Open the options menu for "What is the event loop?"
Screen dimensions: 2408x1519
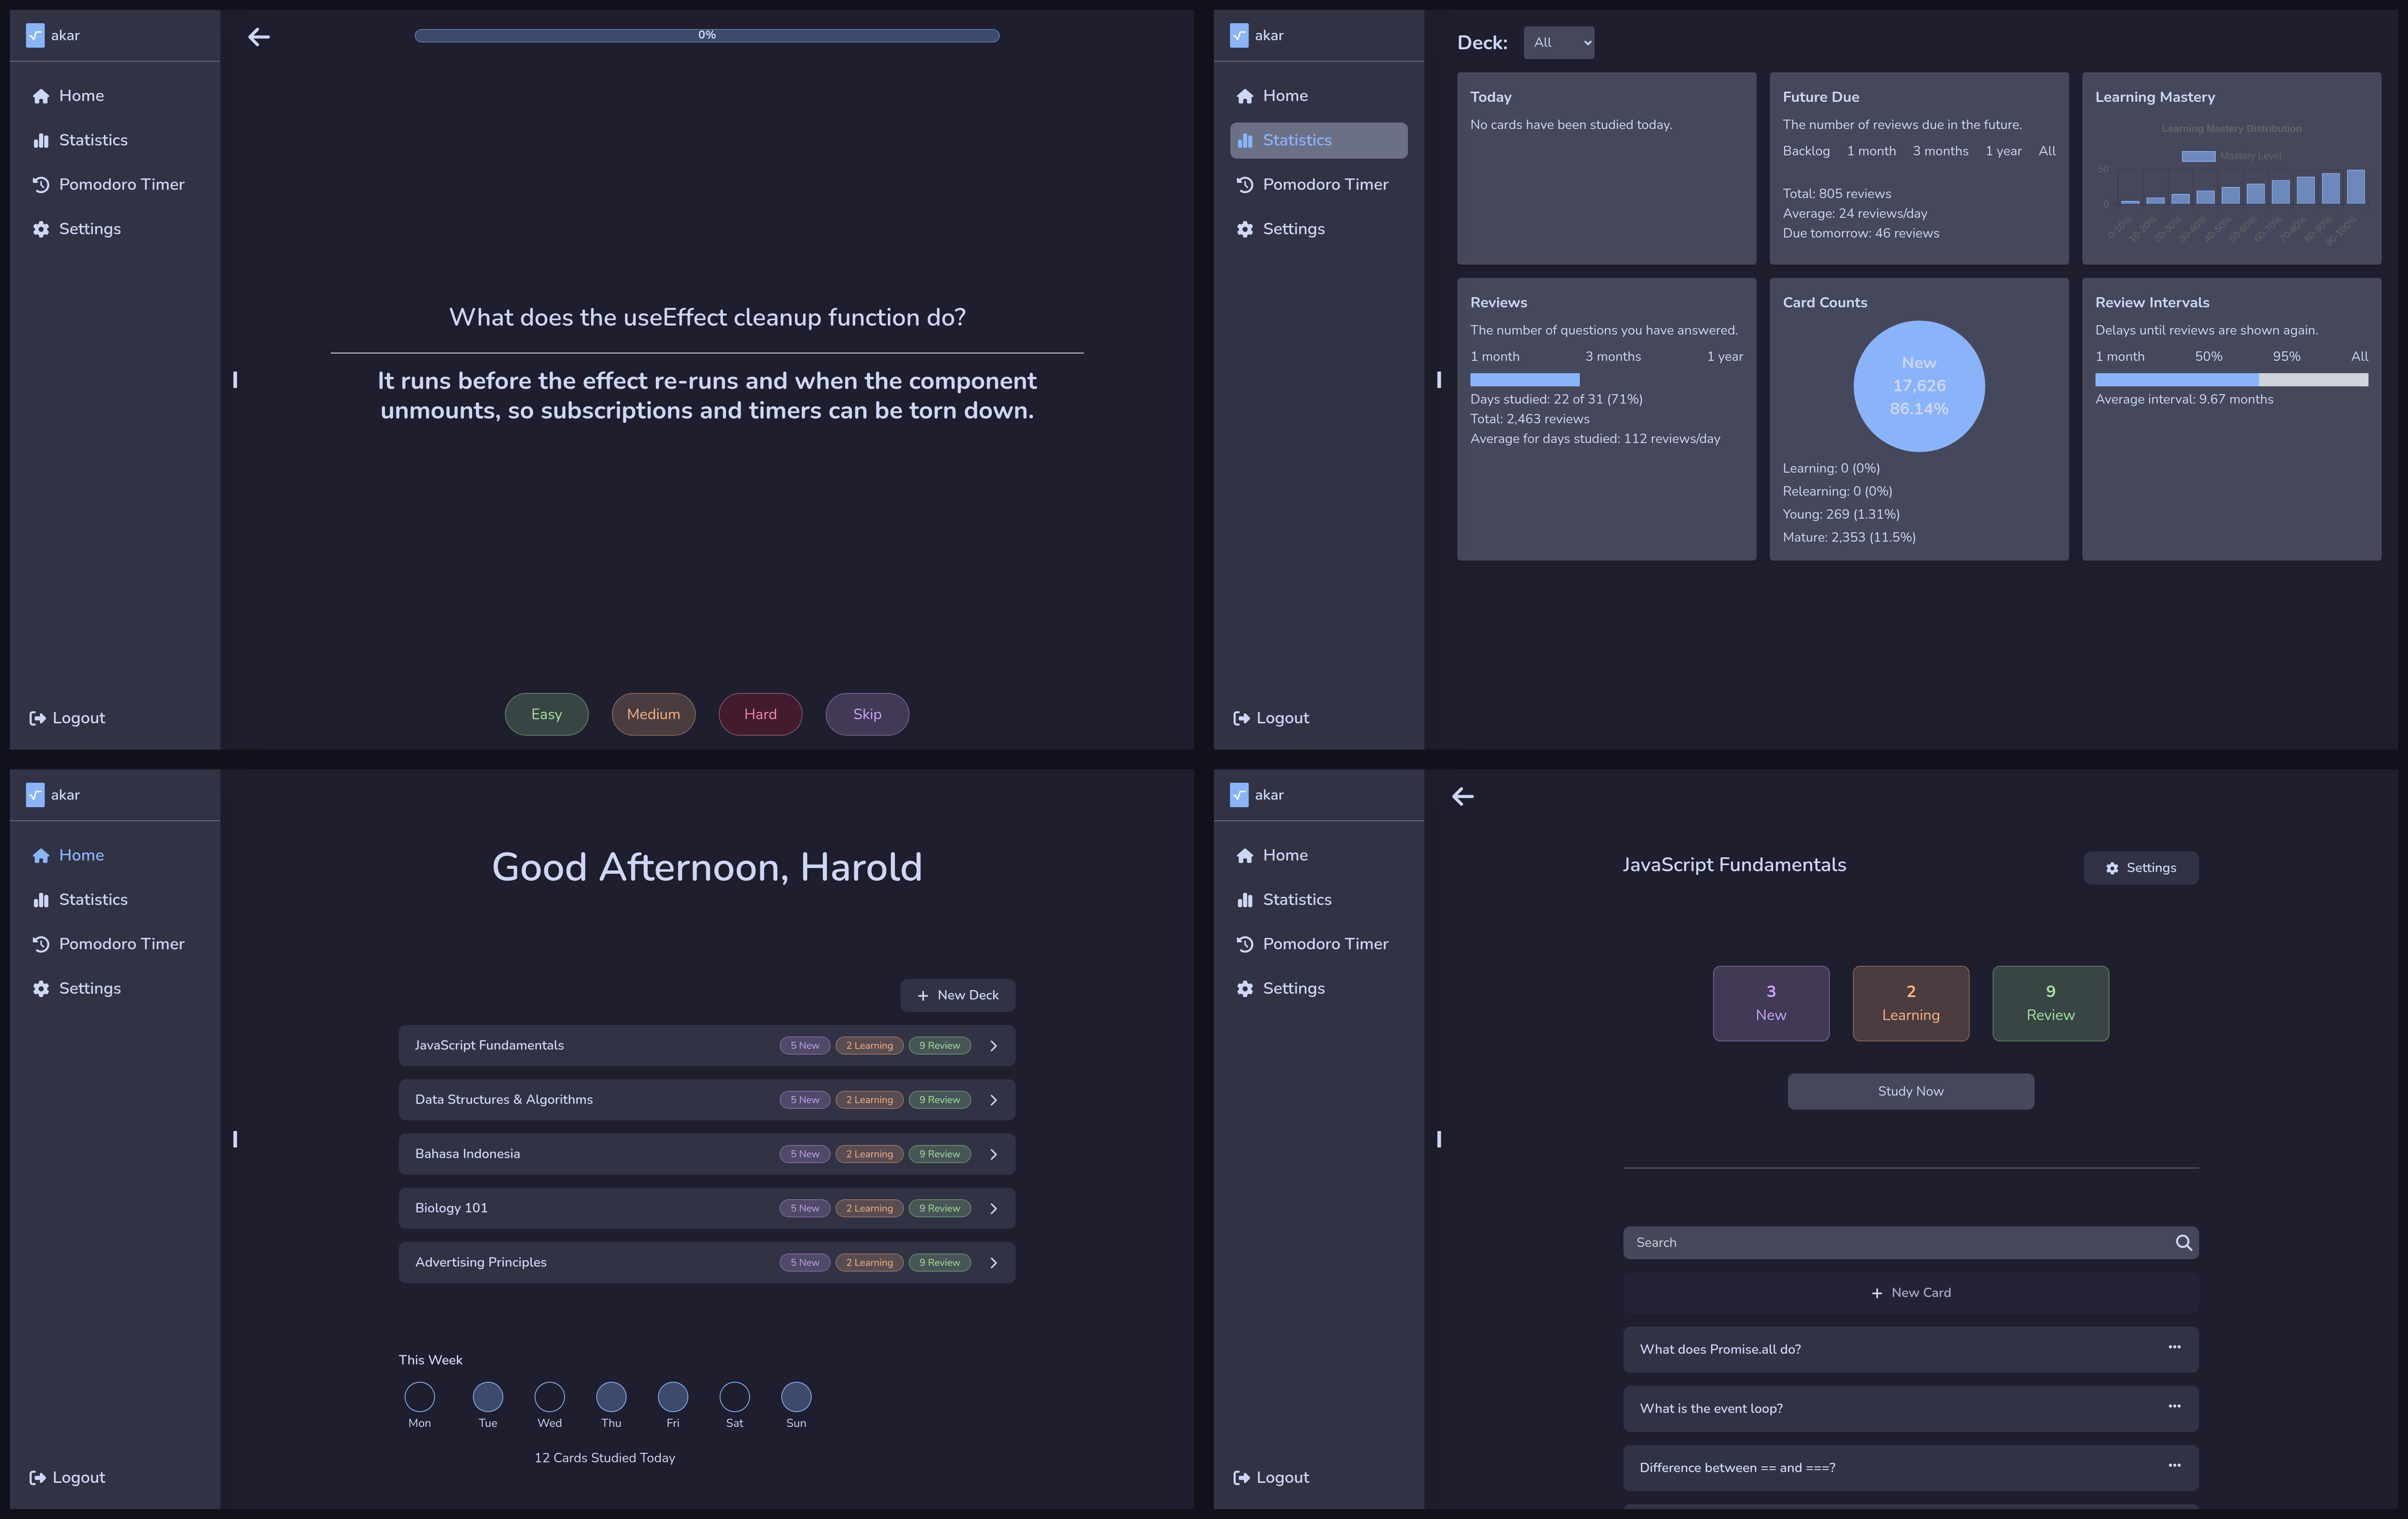[x=2174, y=1406]
